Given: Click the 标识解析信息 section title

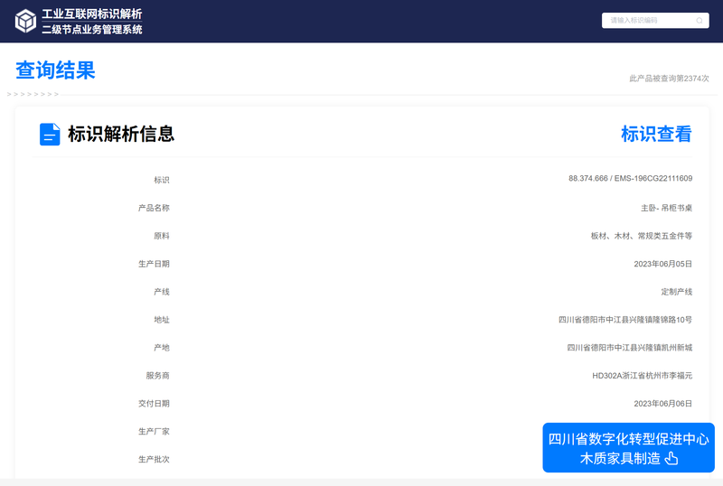Looking at the screenshot, I should click(x=121, y=135).
